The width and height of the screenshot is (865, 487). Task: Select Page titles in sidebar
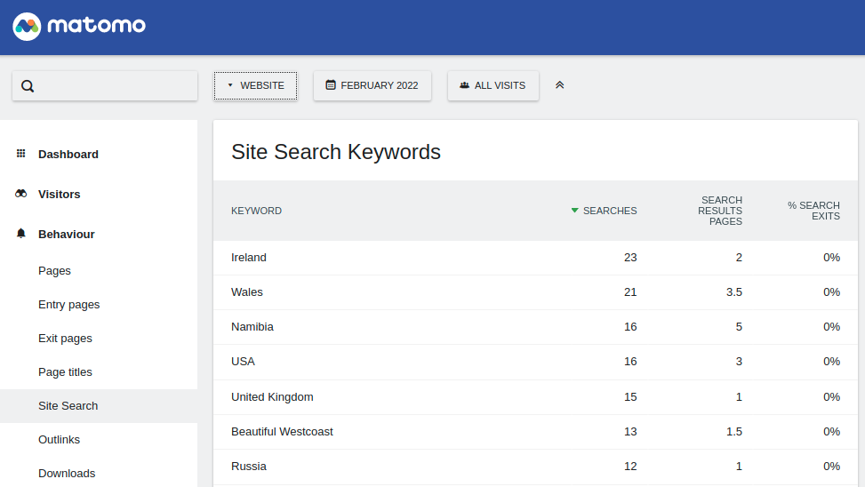click(x=65, y=371)
